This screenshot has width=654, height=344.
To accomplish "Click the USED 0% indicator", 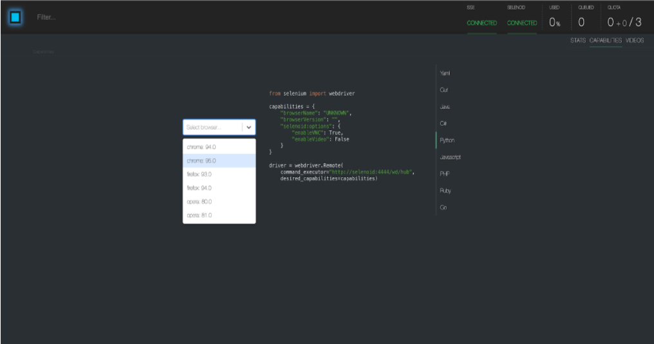I will (554, 22).
